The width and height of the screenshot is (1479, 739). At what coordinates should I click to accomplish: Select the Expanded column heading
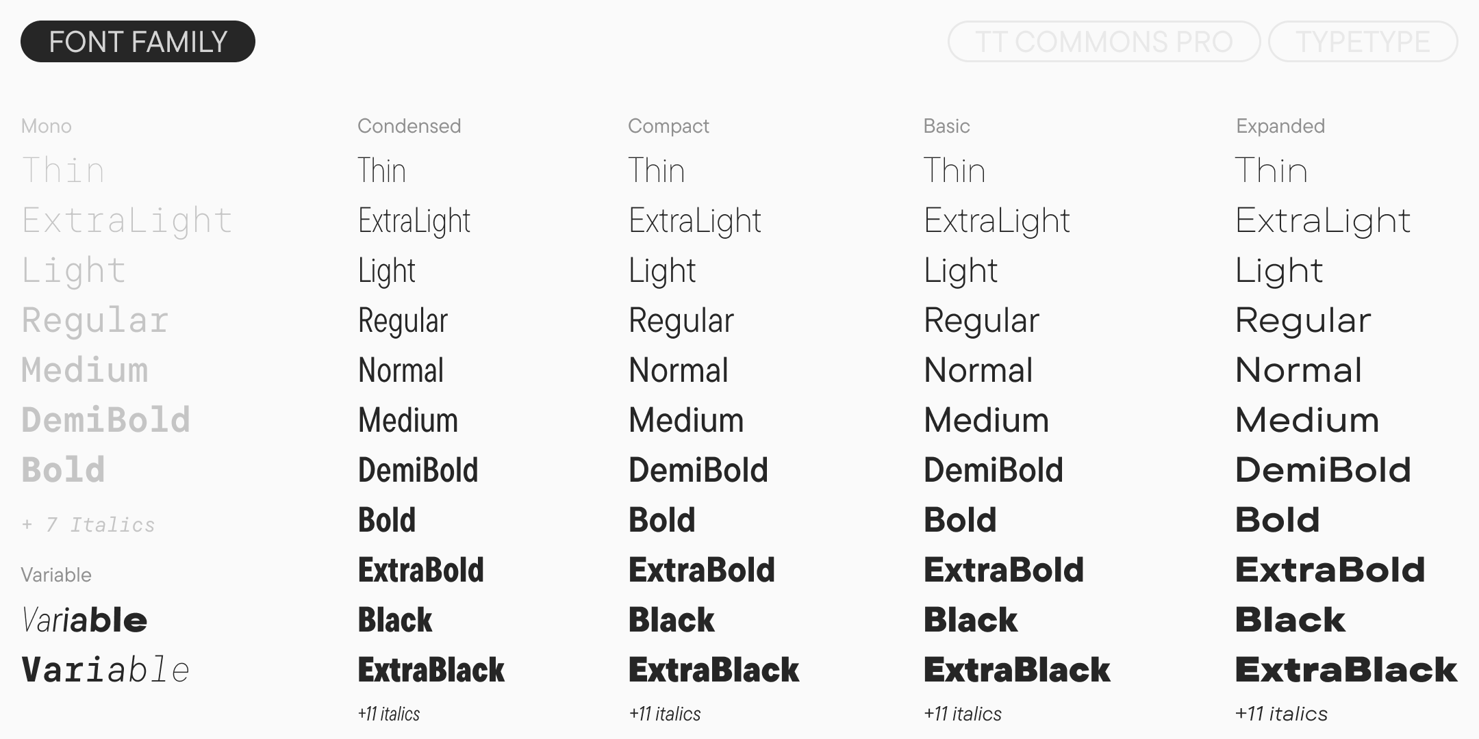click(x=1280, y=126)
